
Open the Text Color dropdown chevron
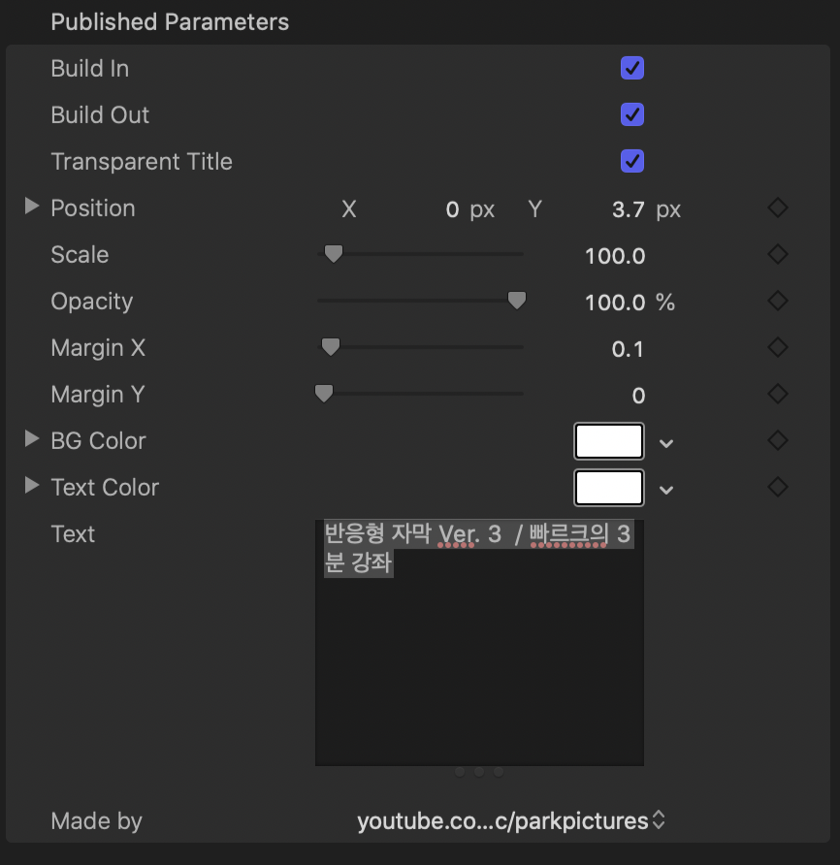[x=666, y=490]
